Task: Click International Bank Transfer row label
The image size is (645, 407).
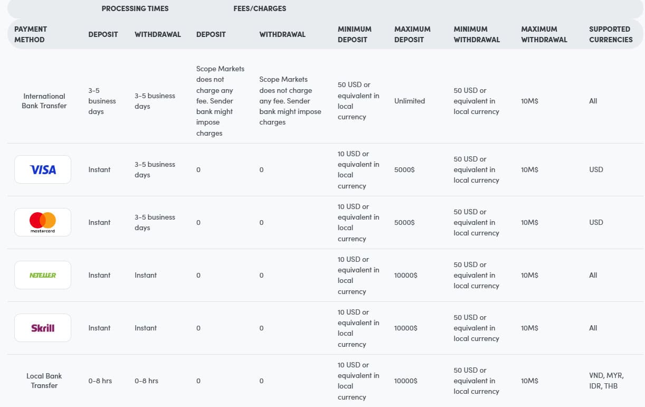Action: click(44, 101)
